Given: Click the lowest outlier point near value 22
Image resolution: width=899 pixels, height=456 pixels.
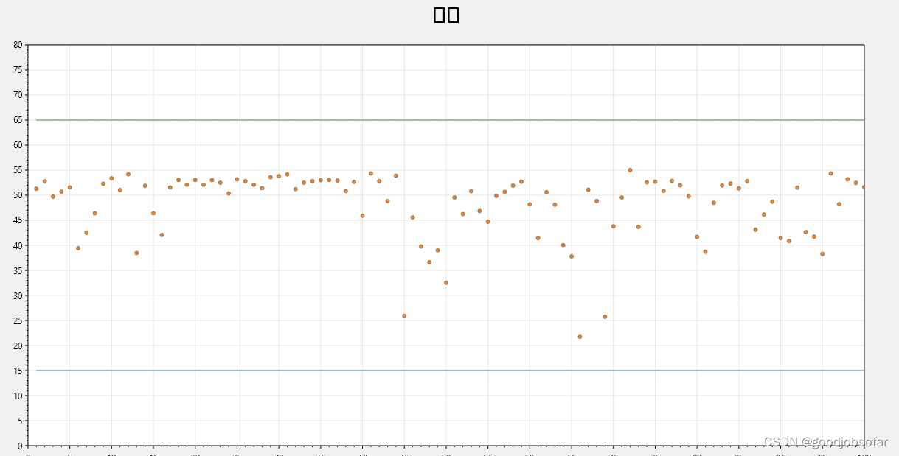Looking at the screenshot, I should [x=580, y=336].
